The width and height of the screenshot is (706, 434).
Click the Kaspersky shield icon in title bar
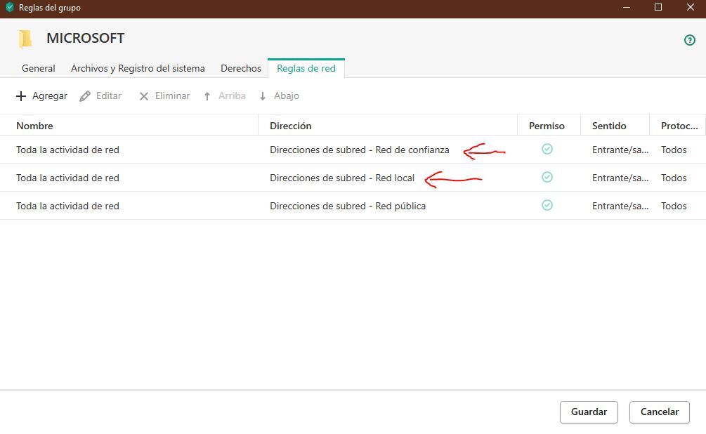10,8
